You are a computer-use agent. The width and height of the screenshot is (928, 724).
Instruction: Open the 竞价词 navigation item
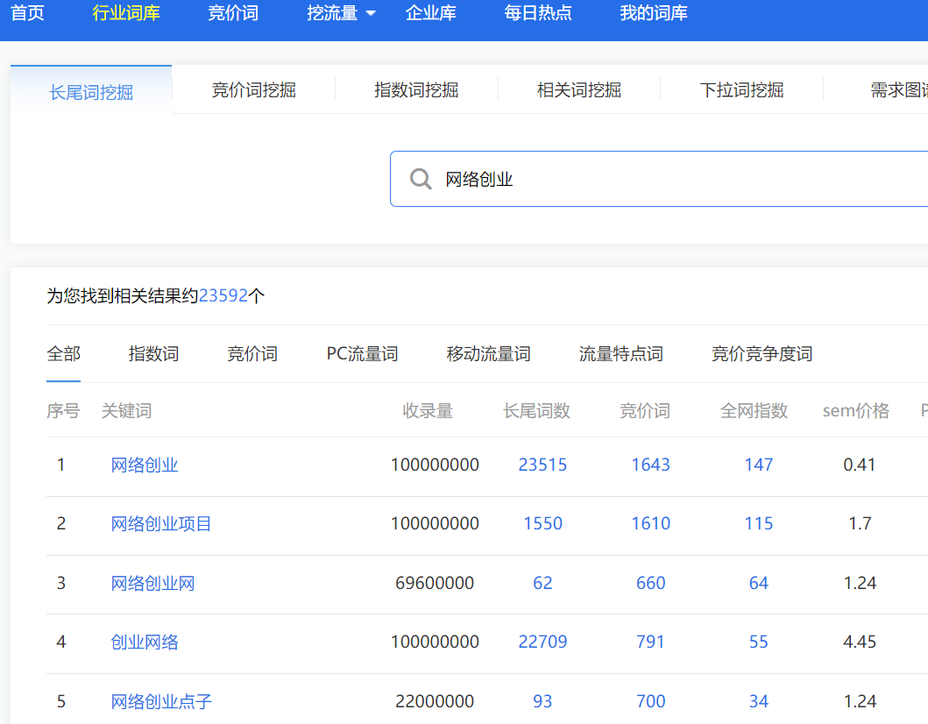coord(233,13)
